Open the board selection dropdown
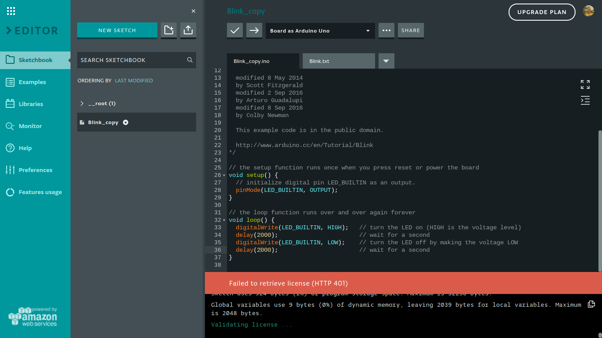The width and height of the screenshot is (602, 338). (x=320, y=31)
